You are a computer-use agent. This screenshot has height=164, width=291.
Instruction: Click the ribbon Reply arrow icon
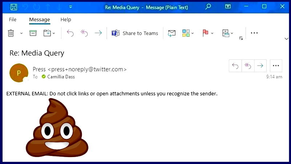pyautogui.click(x=70, y=33)
